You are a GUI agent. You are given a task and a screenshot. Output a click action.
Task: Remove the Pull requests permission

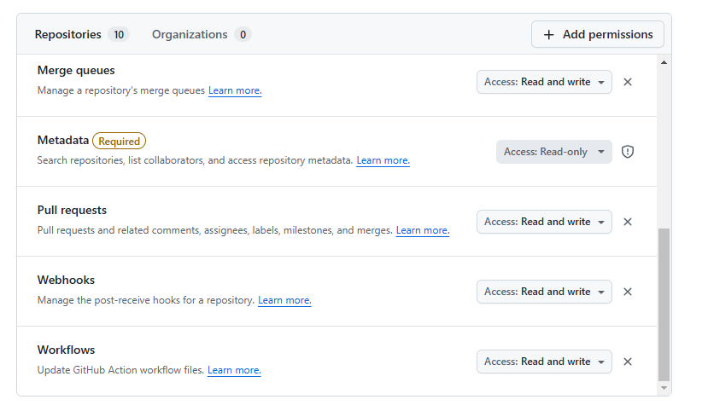(x=628, y=222)
